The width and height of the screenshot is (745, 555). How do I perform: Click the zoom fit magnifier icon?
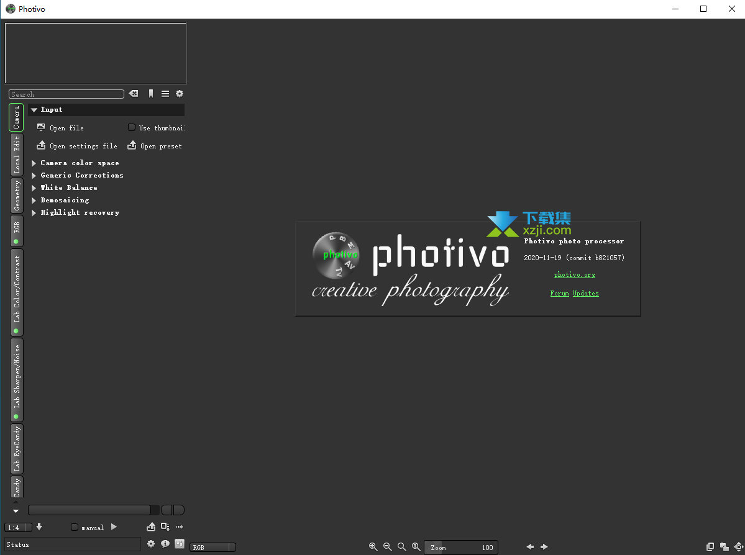pyautogui.click(x=401, y=547)
